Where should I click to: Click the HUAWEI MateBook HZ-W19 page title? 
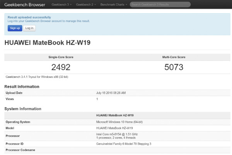(x=47, y=43)
